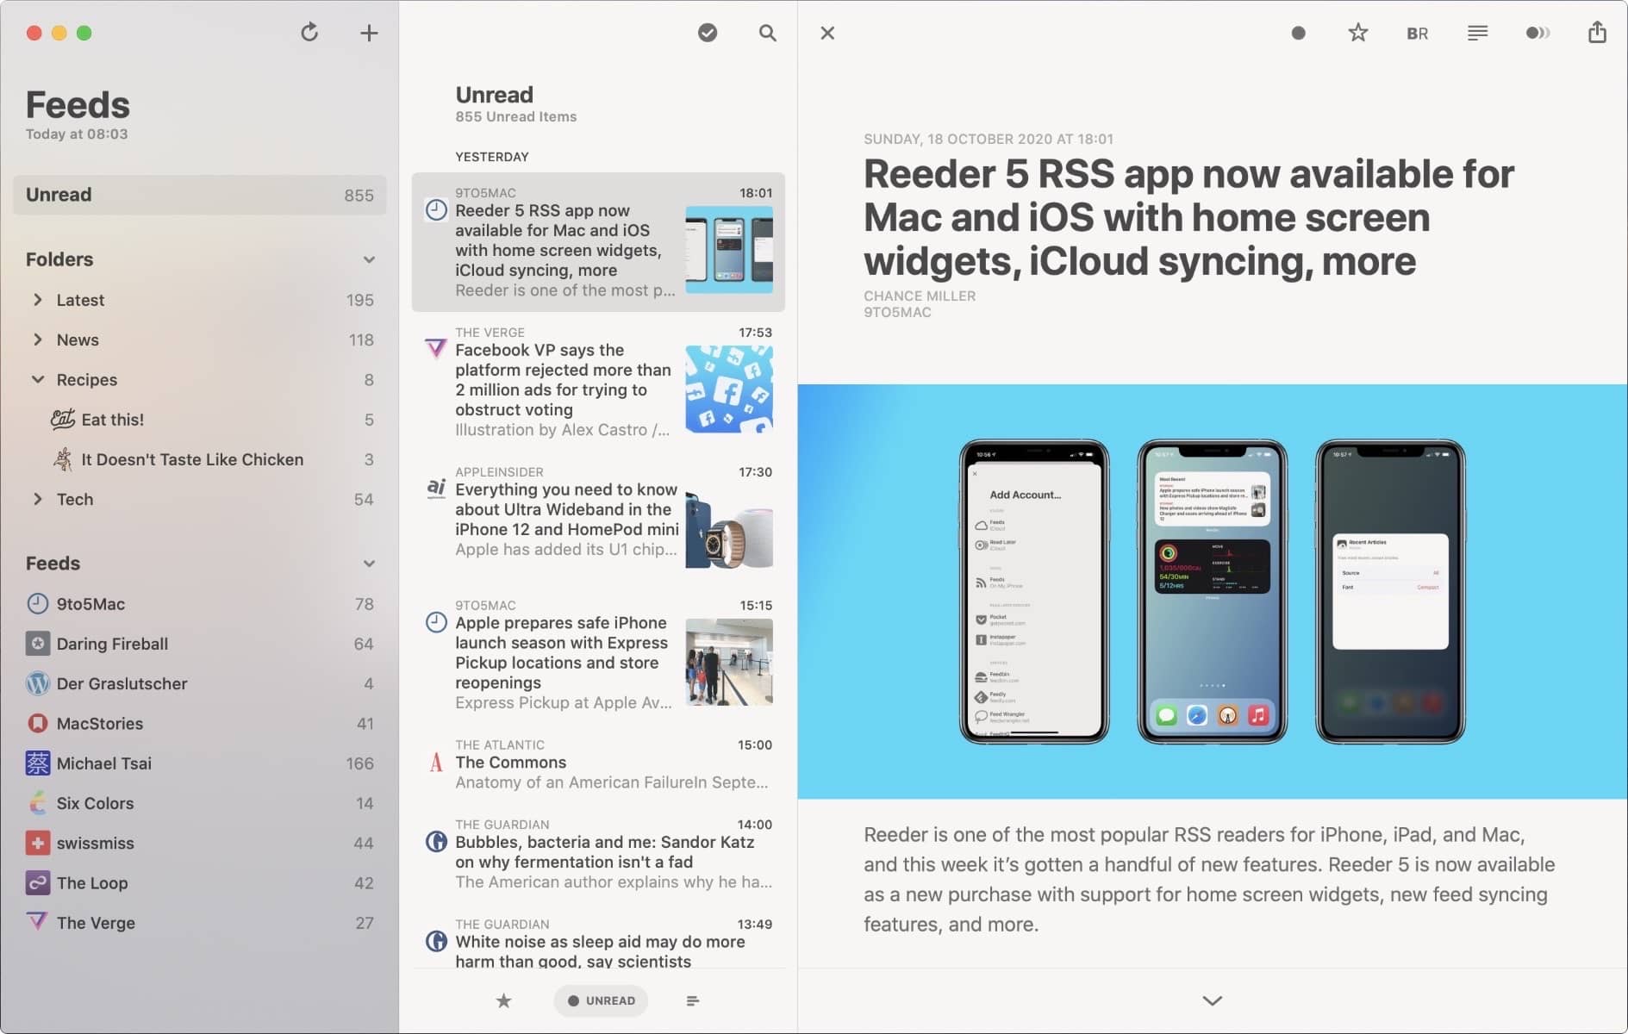Click The Verge icon in the sidebar
1628x1034 pixels.
coord(38,921)
